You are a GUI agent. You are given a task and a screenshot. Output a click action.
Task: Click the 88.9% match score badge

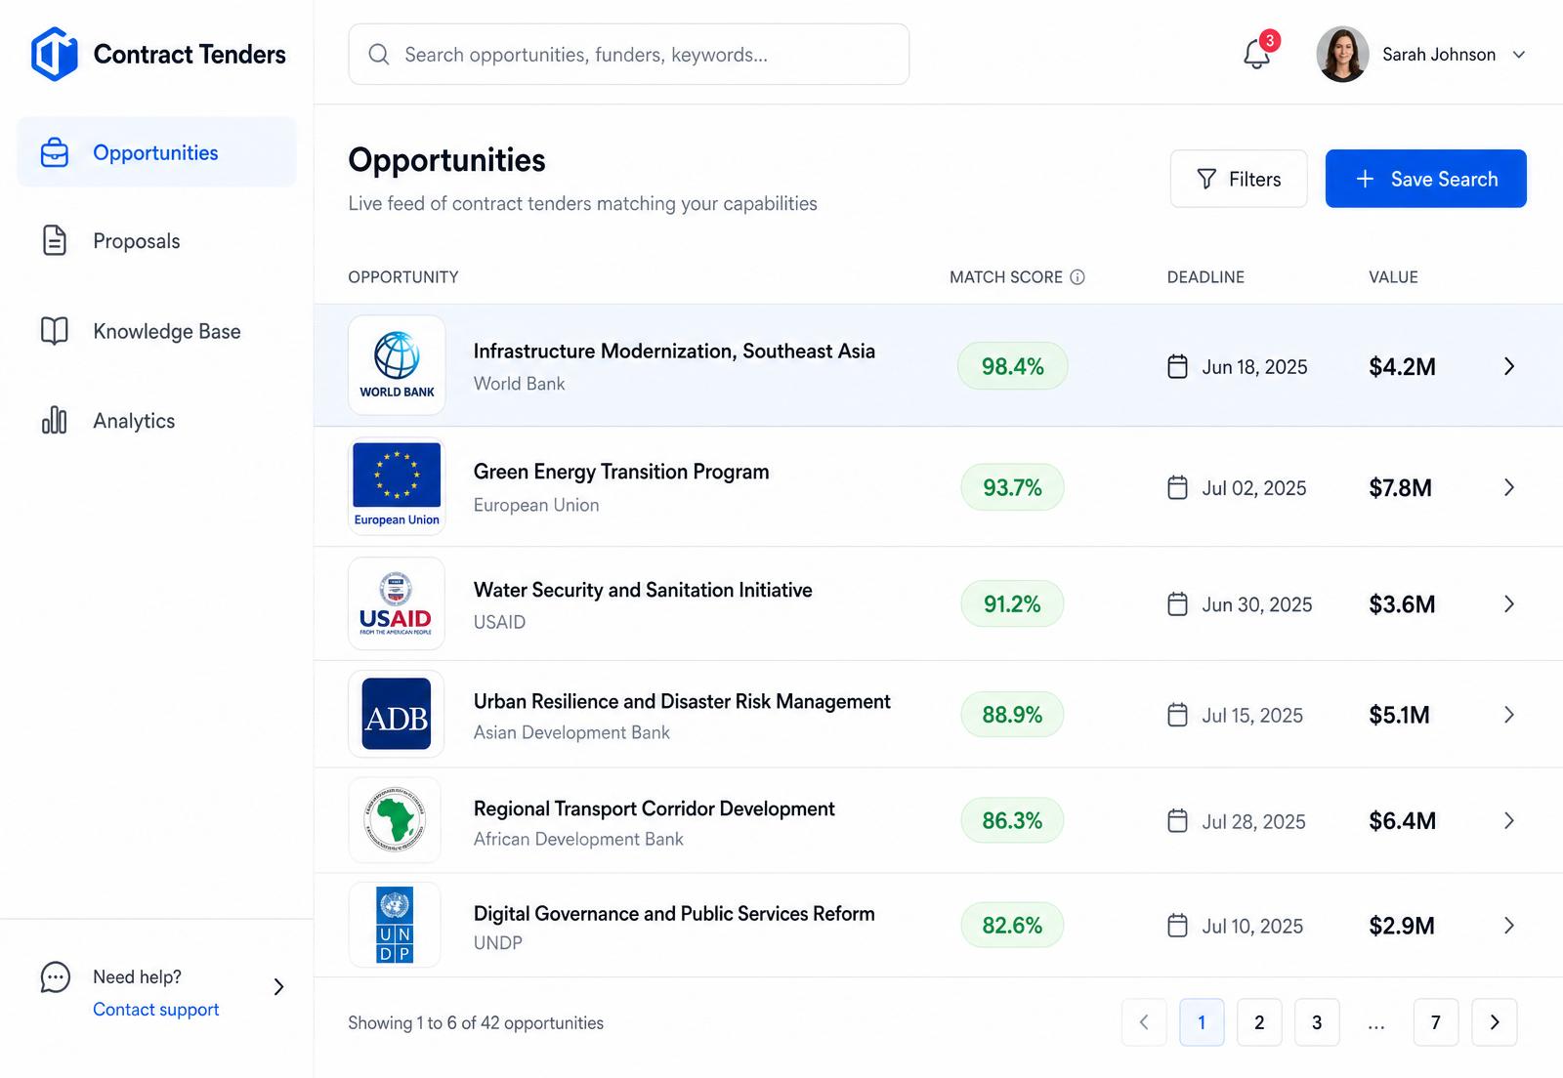pyautogui.click(x=1013, y=715)
